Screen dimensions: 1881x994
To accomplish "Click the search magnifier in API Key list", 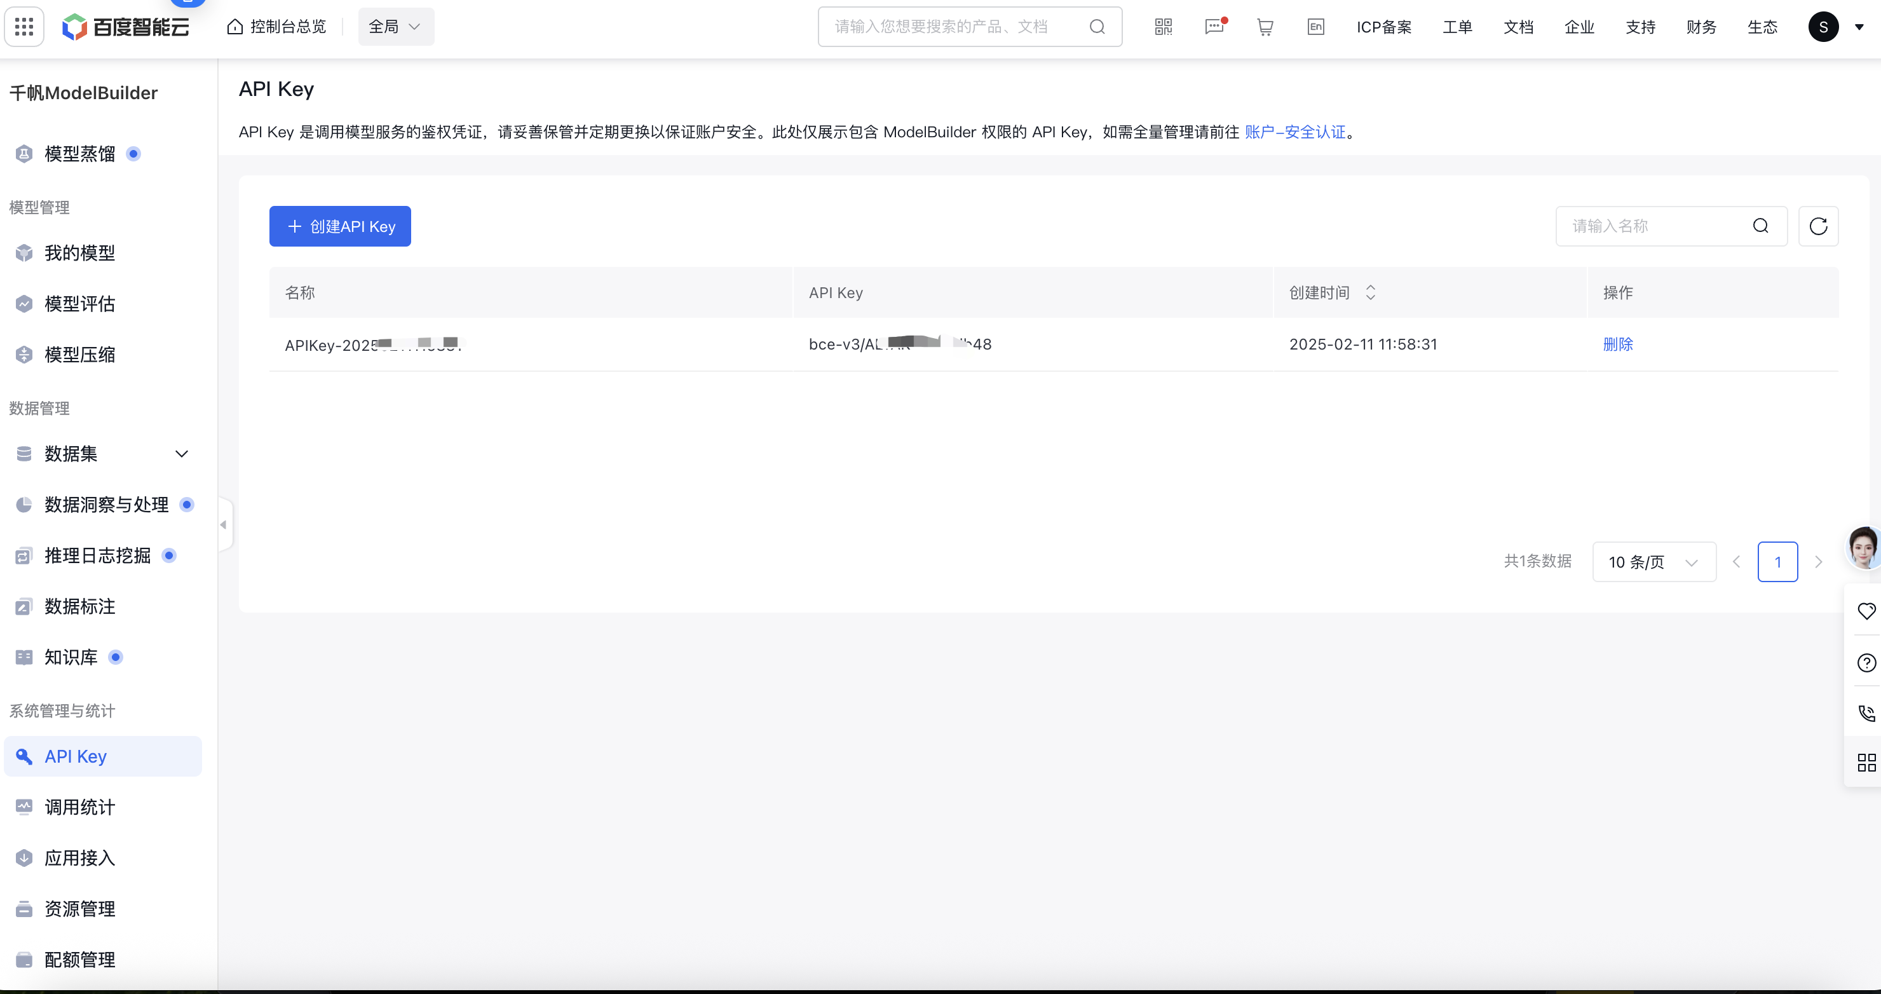I will [1762, 226].
